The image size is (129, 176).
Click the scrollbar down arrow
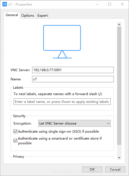coord(119,157)
